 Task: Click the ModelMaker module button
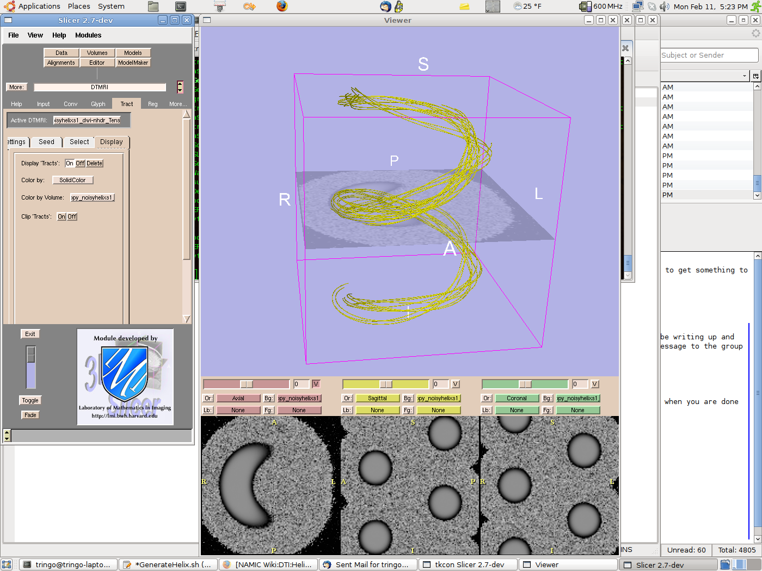pyautogui.click(x=133, y=63)
